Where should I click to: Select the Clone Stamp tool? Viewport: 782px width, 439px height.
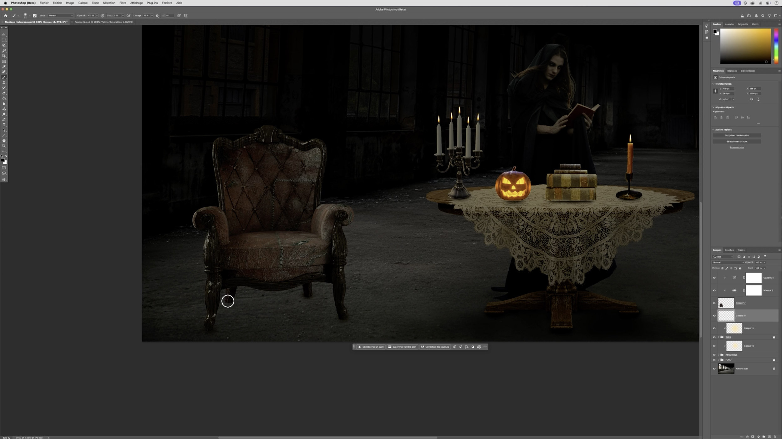(x=4, y=83)
